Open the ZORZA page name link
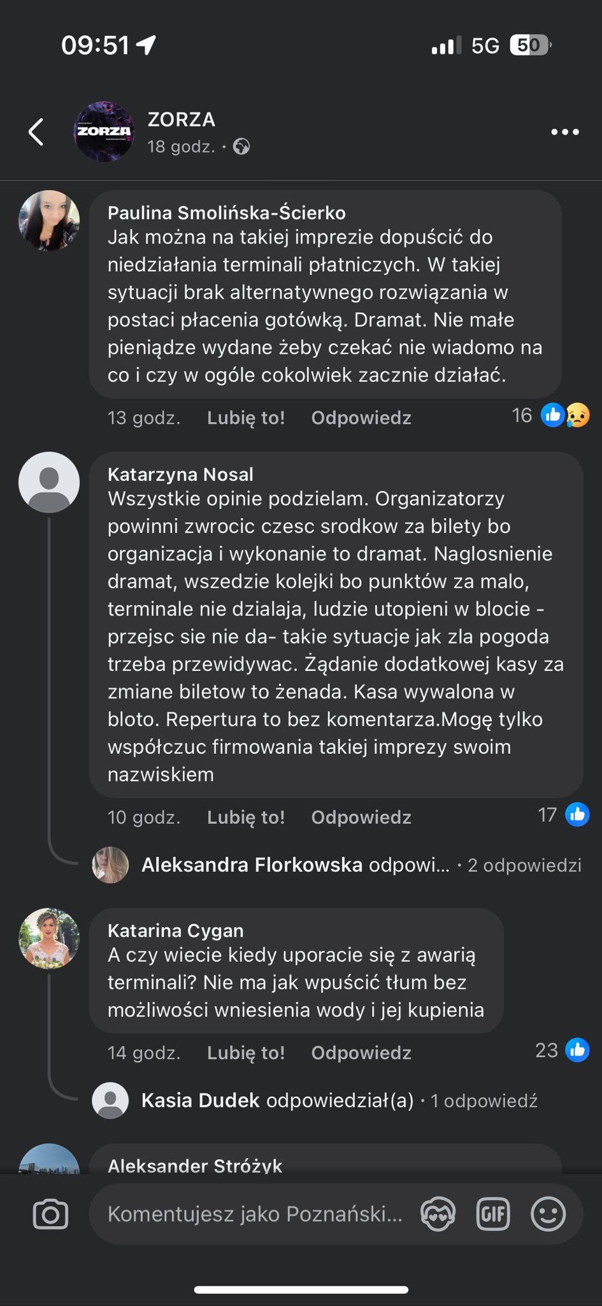 [181, 120]
